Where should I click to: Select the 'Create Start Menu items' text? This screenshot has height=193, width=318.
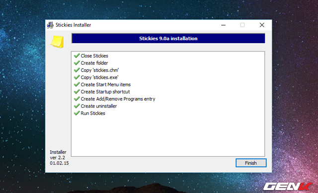[x=106, y=85]
